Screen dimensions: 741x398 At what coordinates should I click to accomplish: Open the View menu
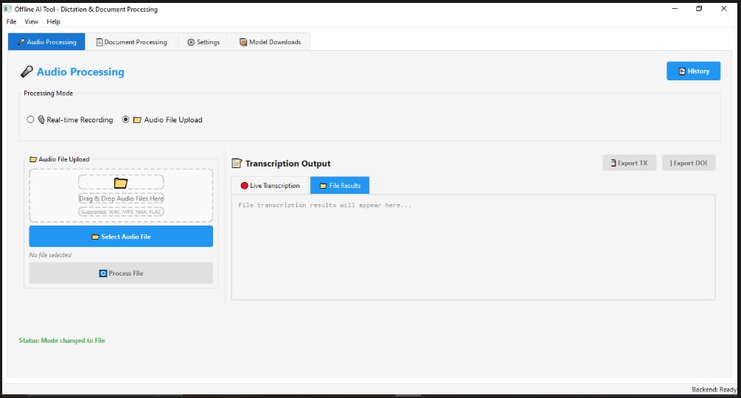pyautogui.click(x=31, y=21)
